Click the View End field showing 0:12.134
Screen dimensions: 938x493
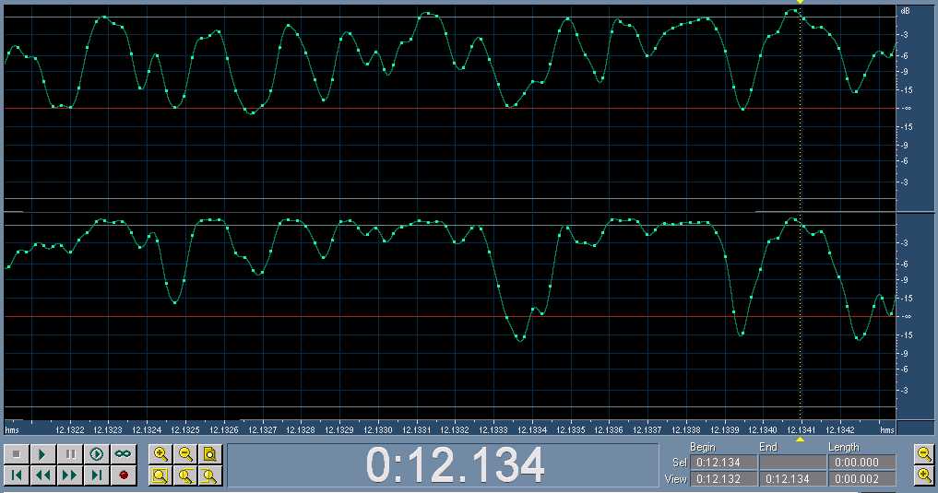pos(792,478)
